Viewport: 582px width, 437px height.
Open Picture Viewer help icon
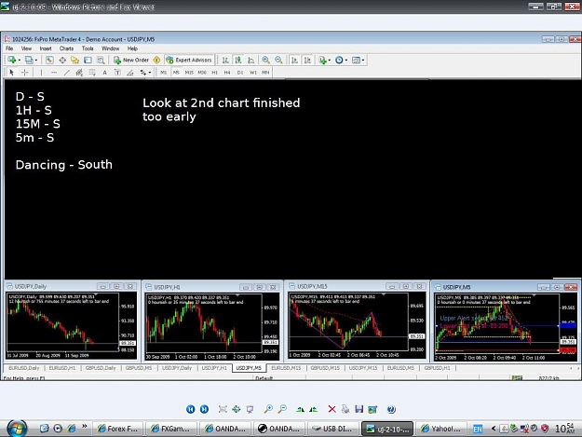(x=391, y=409)
